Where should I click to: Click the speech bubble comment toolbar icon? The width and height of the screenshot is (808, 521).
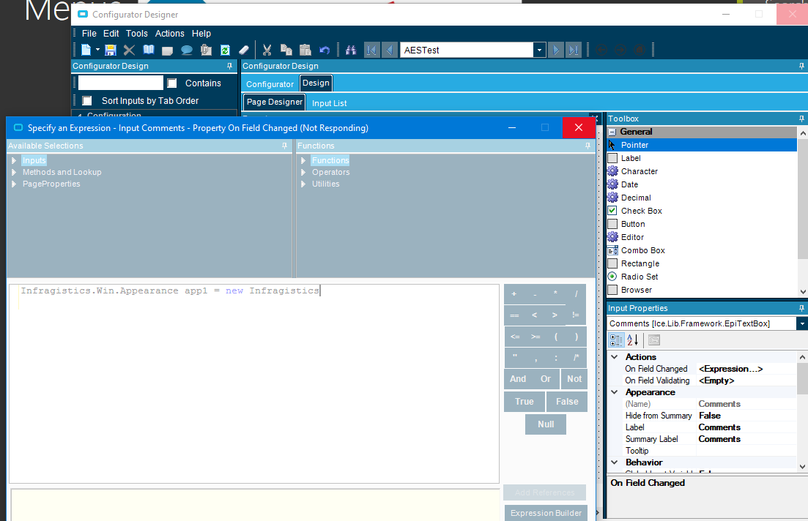[x=187, y=50]
